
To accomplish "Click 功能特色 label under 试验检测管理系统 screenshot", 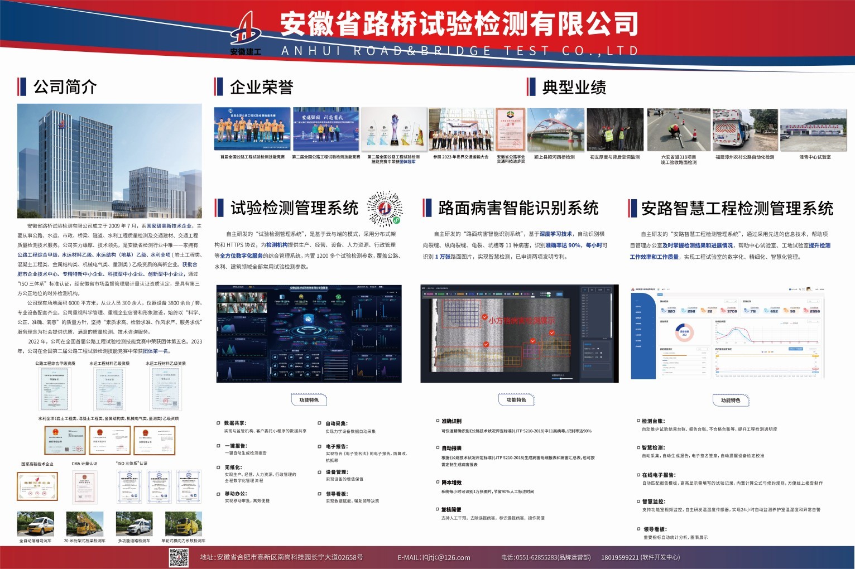I will pos(309,400).
